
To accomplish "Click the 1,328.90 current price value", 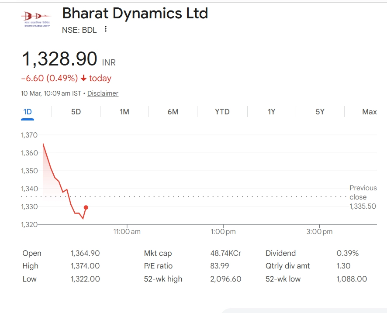I will (59, 59).
